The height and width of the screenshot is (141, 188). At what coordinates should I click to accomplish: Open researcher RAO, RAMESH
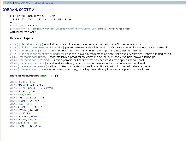[27, 95]
